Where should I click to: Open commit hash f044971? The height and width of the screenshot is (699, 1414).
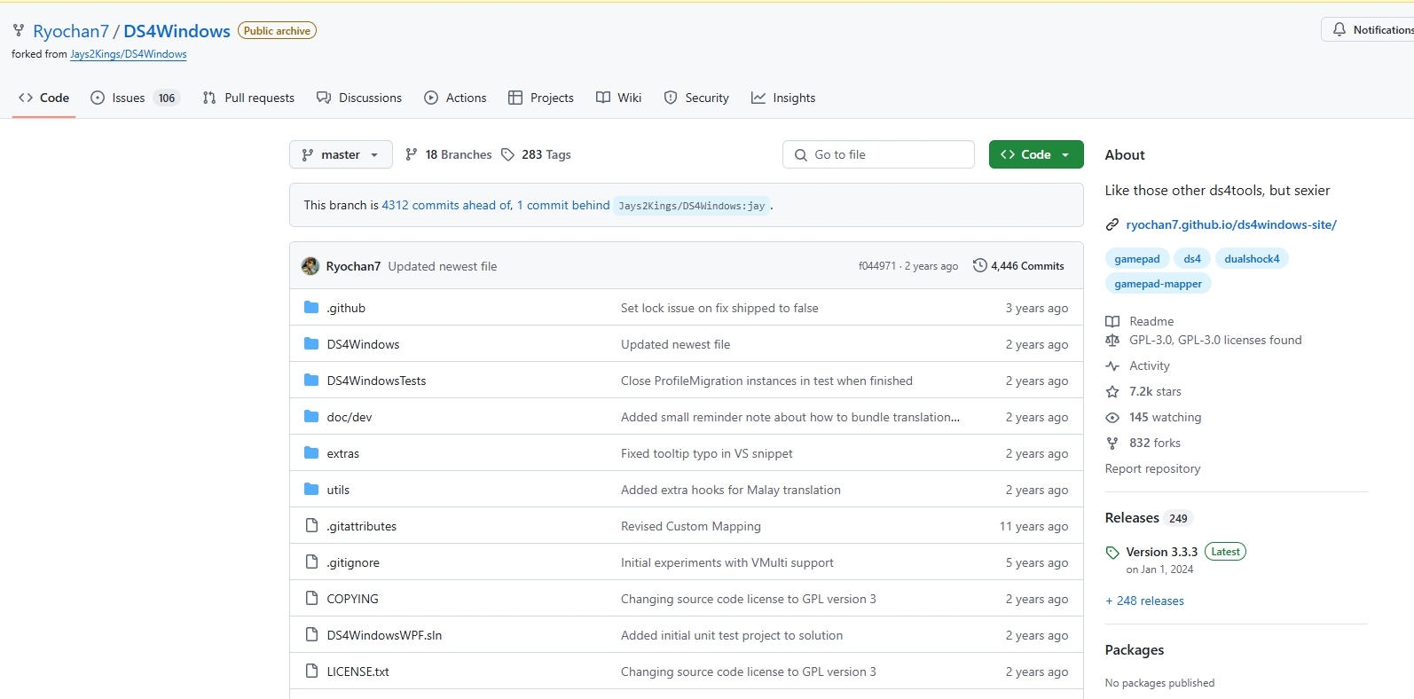coord(877,266)
